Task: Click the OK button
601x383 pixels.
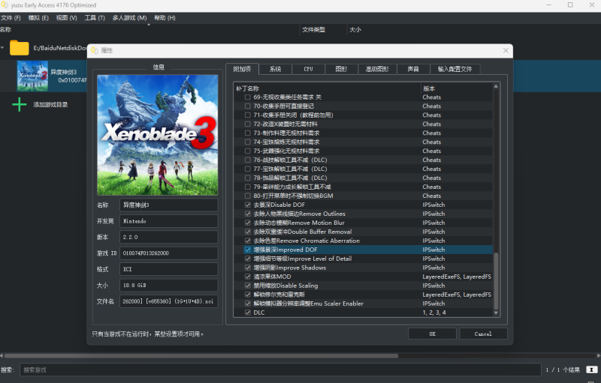Action: pos(433,334)
